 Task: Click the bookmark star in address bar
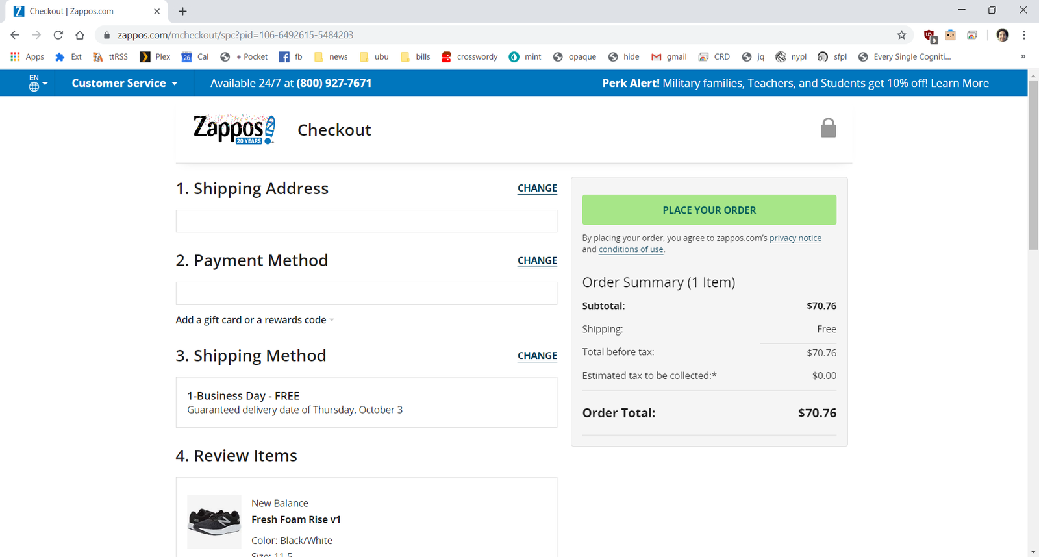(901, 35)
